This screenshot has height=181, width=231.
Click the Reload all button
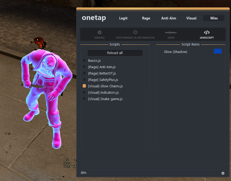pos(115,53)
